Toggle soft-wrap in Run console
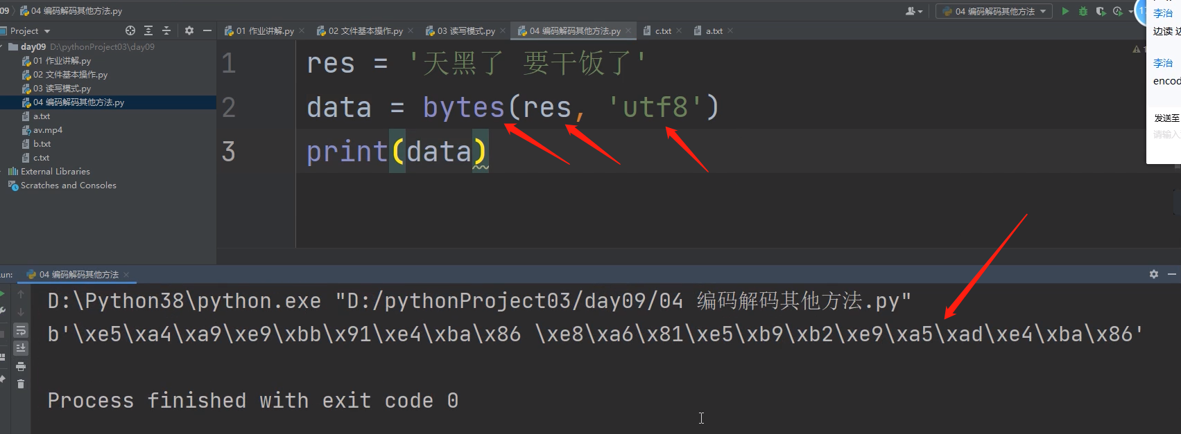Image resolution: width=1181 pixels, height=434 pixels. (x=21, y=330)
